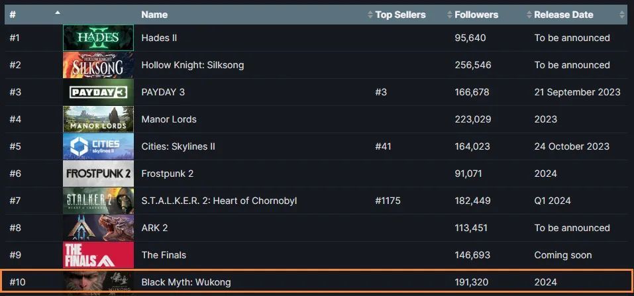Screen dimensions: 634x296
Task: Select the S.T.A.L.K.E.R. 2: Heart of Chornobyl title
Action: pos(219,201)
